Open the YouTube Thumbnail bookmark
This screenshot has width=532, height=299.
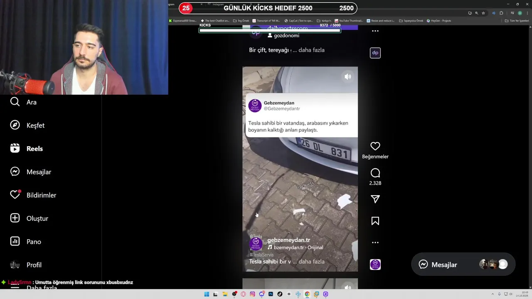coord(349,21)
